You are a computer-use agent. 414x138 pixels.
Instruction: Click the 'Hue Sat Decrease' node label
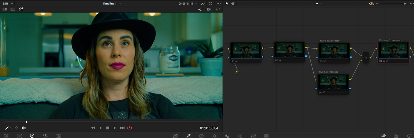point(329,41)
